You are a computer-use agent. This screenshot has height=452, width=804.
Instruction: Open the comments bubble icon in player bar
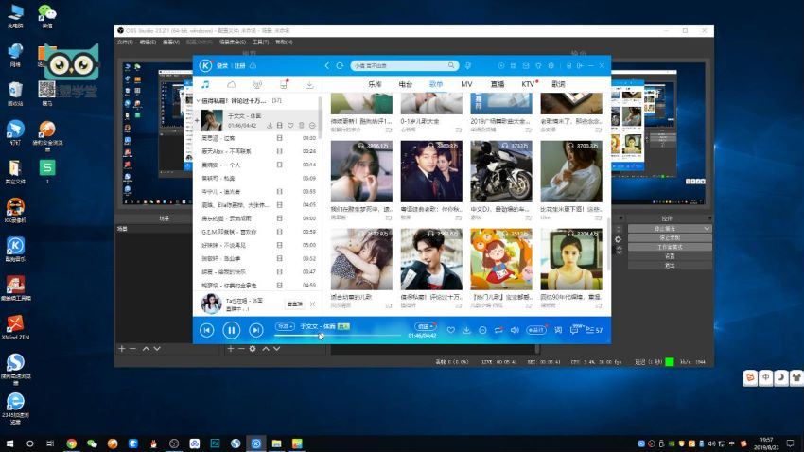tap(574, 330)
